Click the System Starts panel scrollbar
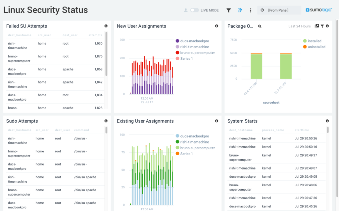339x211 pixels. [x=327, y=130]
